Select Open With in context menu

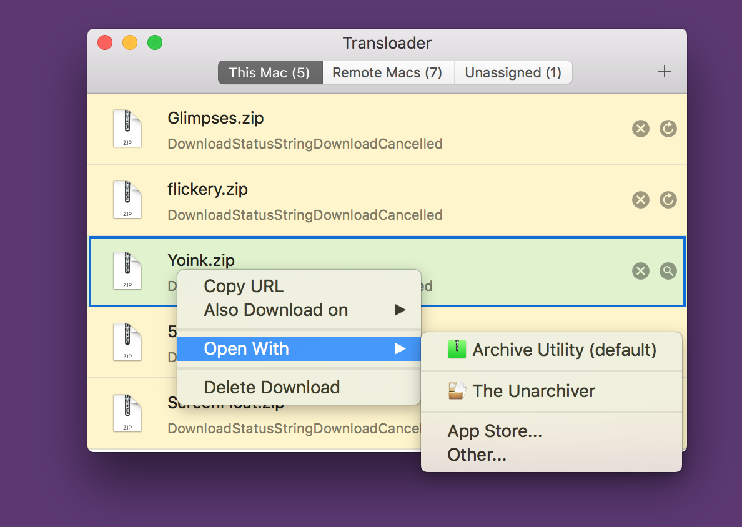(299, 348)
